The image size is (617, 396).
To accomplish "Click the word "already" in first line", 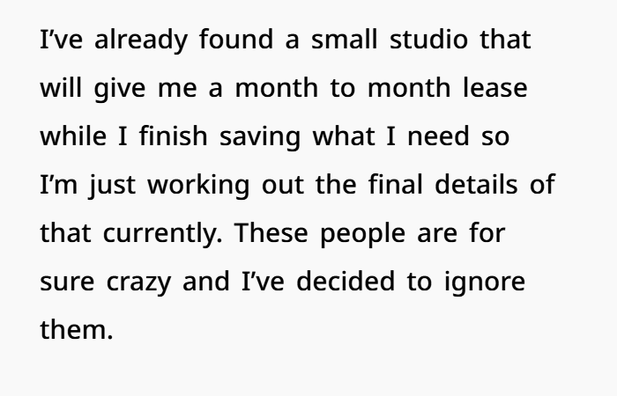I will click(x=140, y=40).
